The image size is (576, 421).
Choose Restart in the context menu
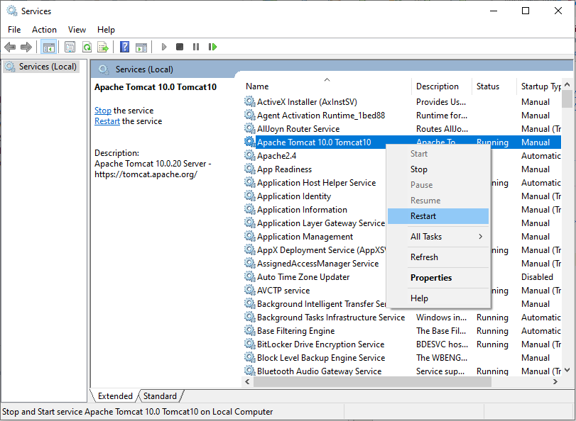(x=438, y=216)
